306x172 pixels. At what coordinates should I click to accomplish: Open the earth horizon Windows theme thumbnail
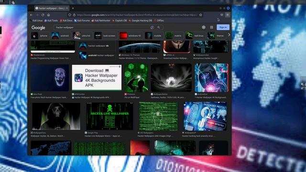(140, 47)
